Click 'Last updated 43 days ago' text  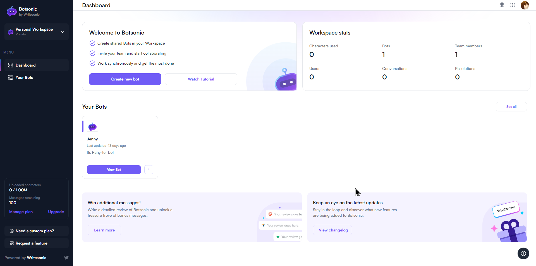[x=106, y=146]
